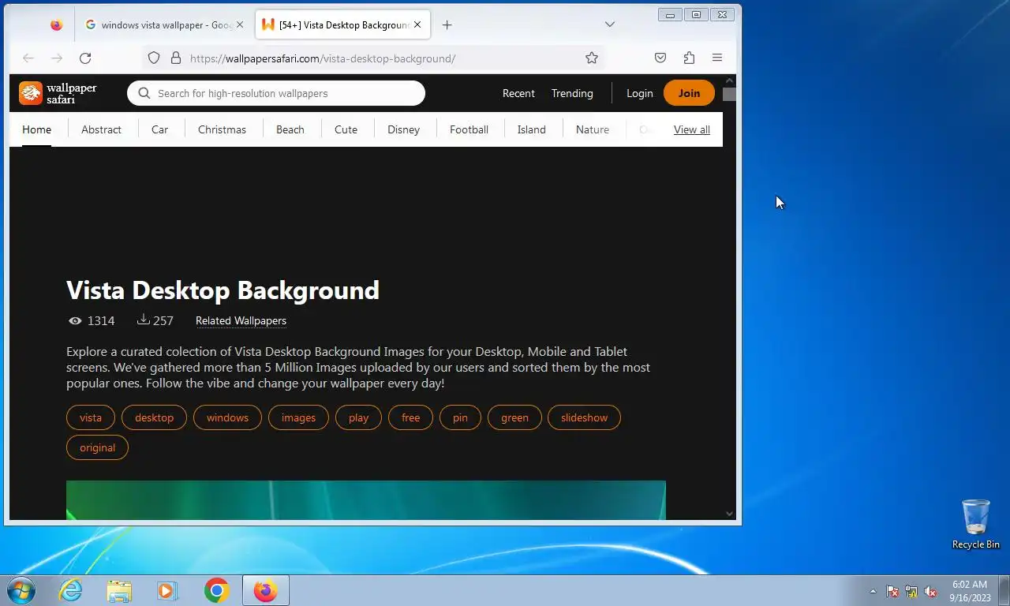
Task: Close the Google search tab
Action: tap(240, 24)
